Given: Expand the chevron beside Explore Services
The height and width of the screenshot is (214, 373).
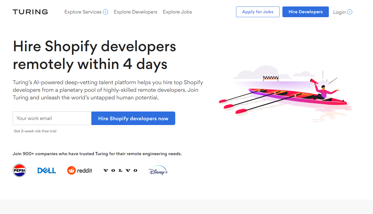Looking at the screenshot, I should [105, 12].
